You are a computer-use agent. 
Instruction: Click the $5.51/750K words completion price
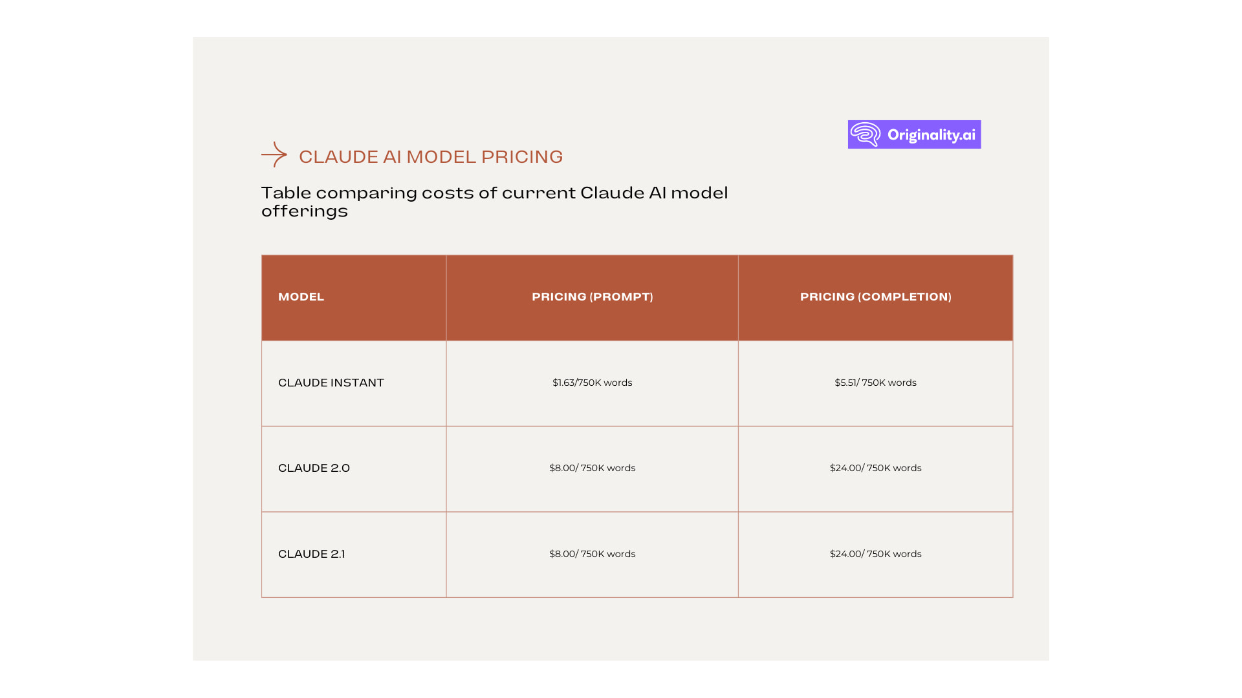tap(875, 383)
